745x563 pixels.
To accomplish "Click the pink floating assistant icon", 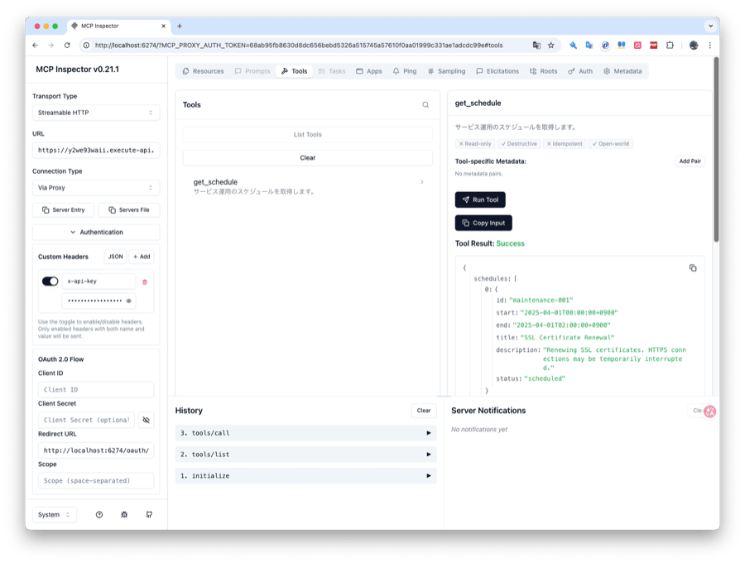I will click(x=710, y=411).
